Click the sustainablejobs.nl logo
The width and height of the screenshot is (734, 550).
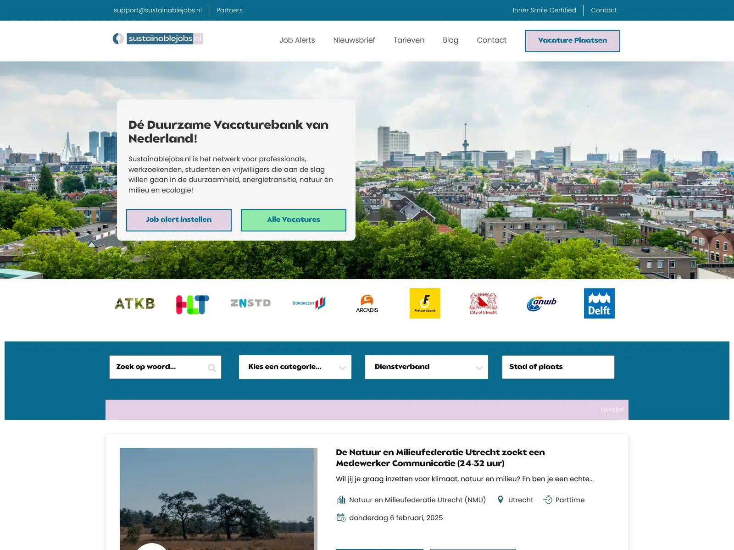point(158,38)
